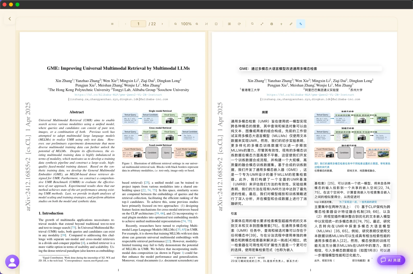Go back using the left chevron arrow
The width and height of the screenshot is (413, 274).
[x=10, y=19]
